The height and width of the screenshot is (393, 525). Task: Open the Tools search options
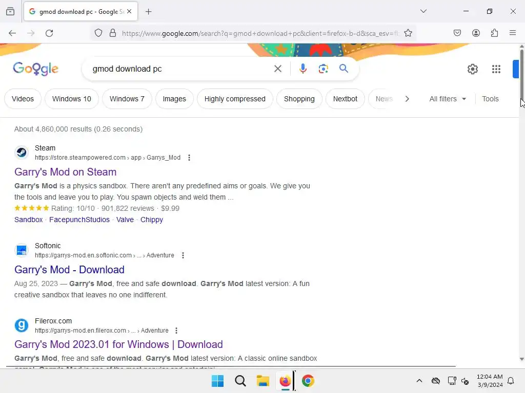490,99
